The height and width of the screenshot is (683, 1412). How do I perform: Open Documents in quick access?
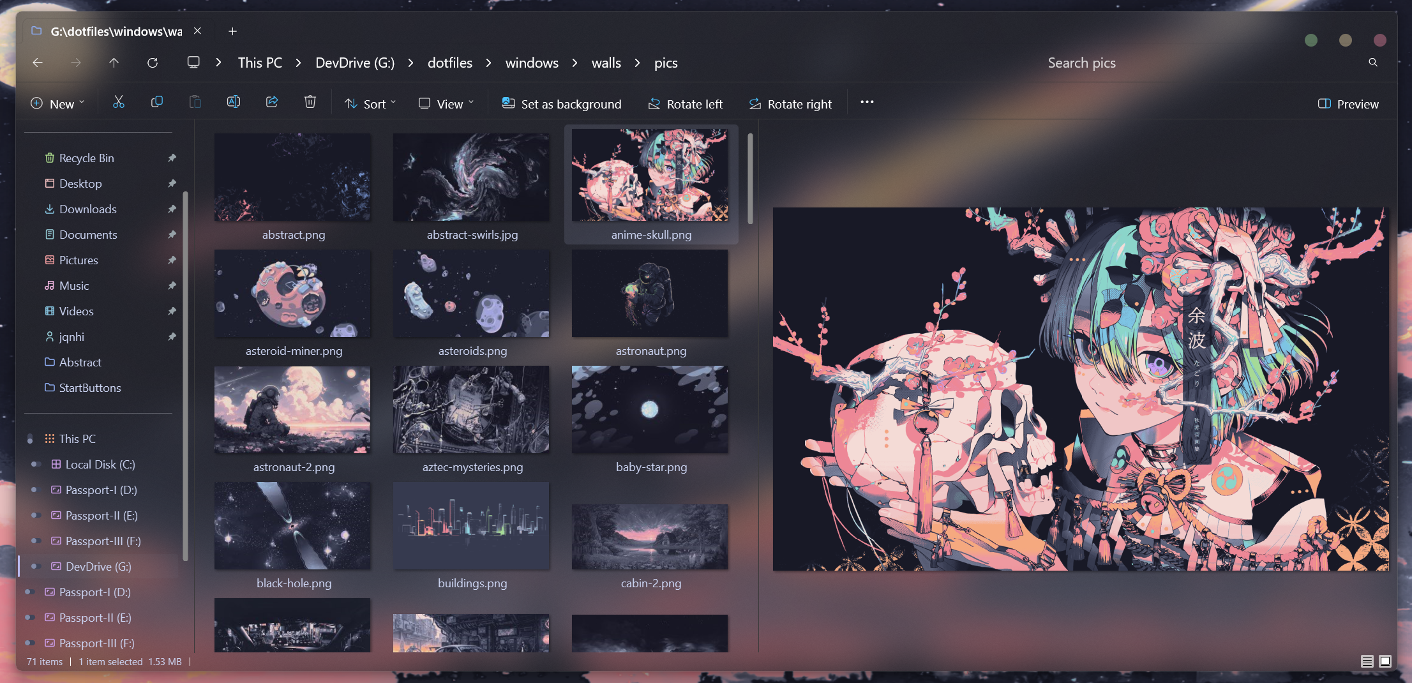(x=88, y=235)
